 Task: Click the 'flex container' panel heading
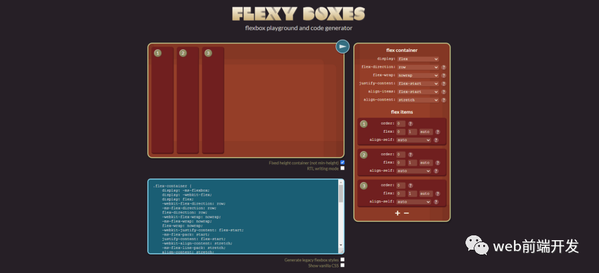pyautogui.click(x=402, y=51)
